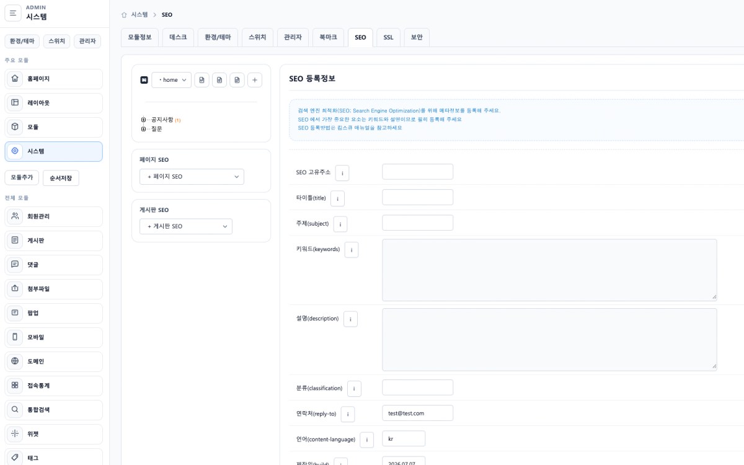Focus the 주제(subject) input field
The height and width of the screenshot is (465, 744).
tap(417, 223)
